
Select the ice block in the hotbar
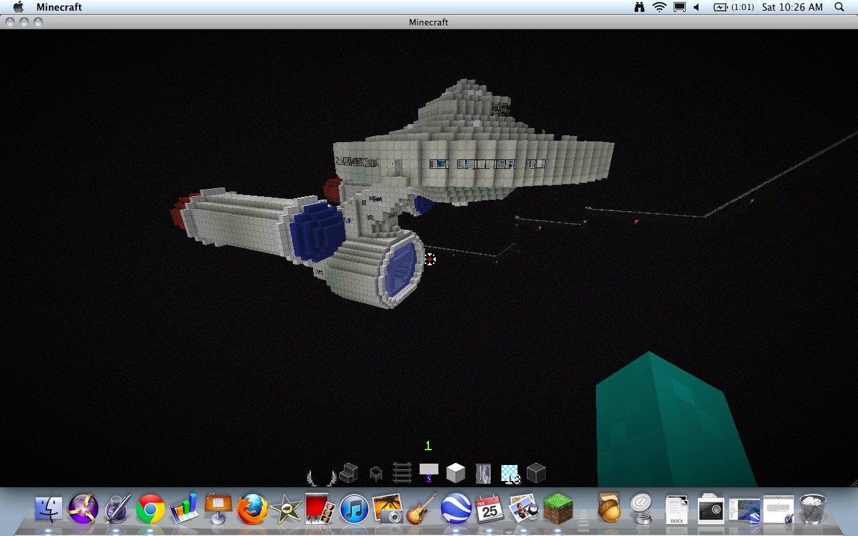tap(509, 474)
